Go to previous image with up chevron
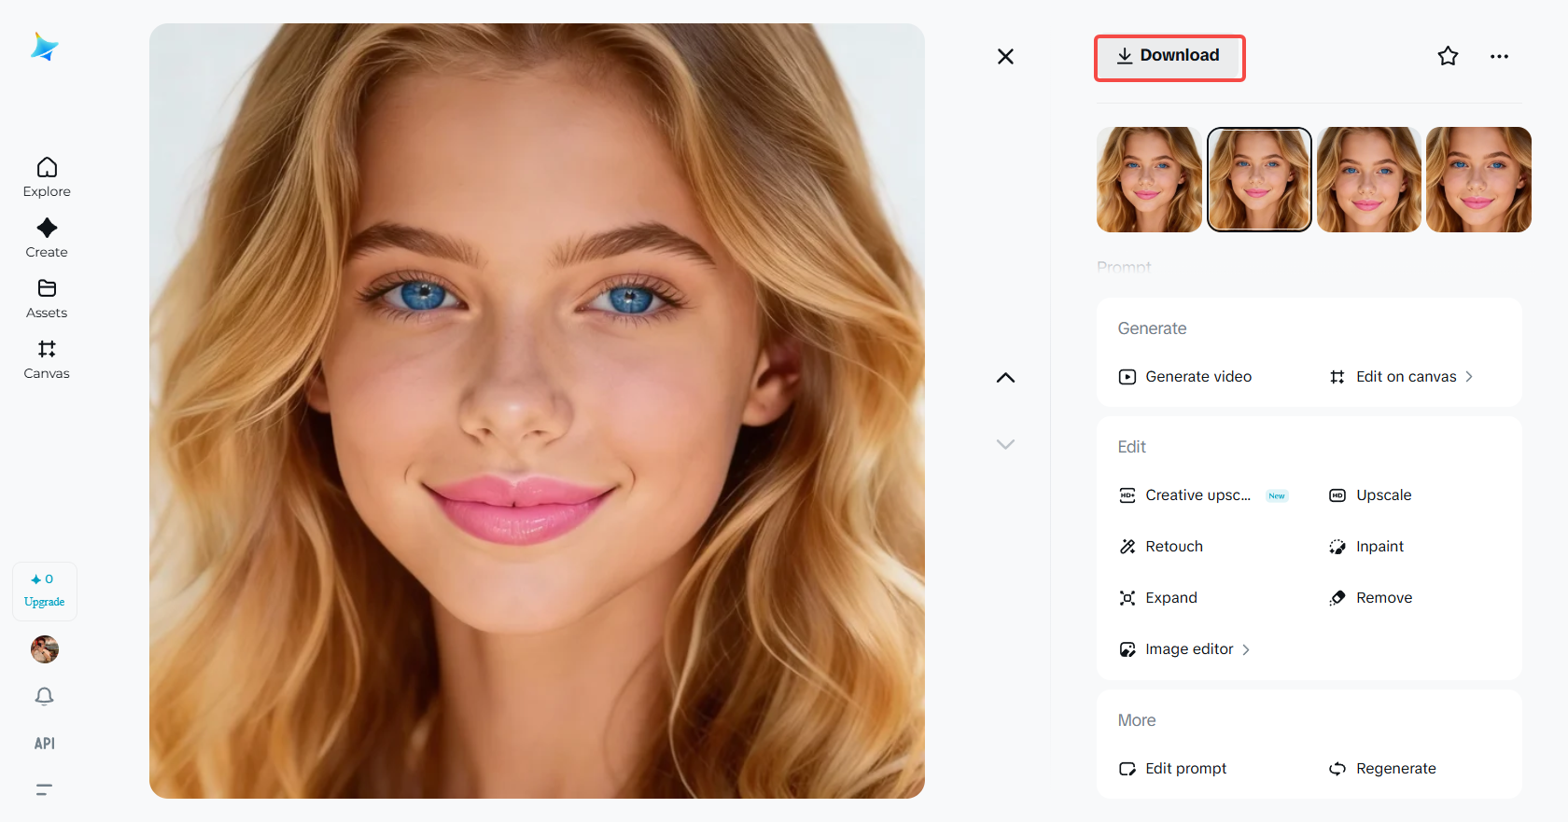 1005,378
